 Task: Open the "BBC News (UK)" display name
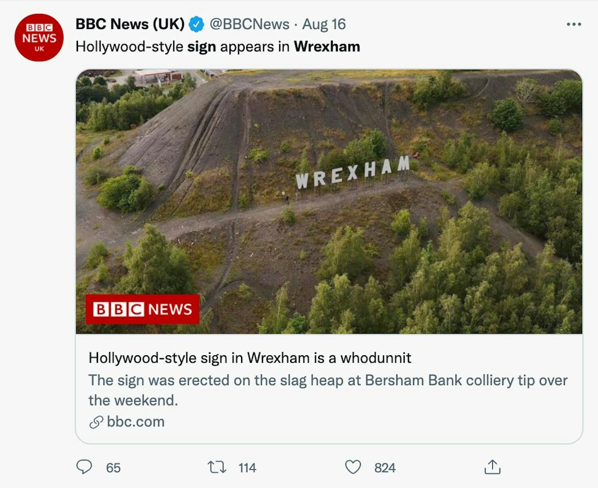[x=130, y=24]
